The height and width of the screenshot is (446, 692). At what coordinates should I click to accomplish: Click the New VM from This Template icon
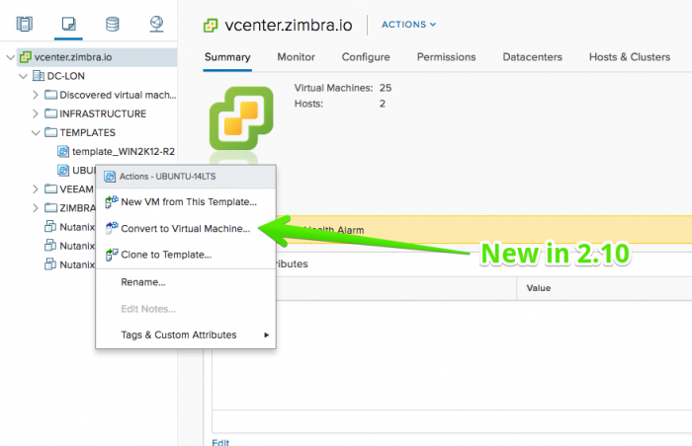pos(111,202)
